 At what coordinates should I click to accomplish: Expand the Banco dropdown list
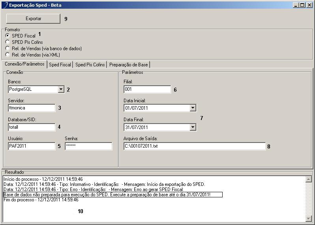pos(61,89)
